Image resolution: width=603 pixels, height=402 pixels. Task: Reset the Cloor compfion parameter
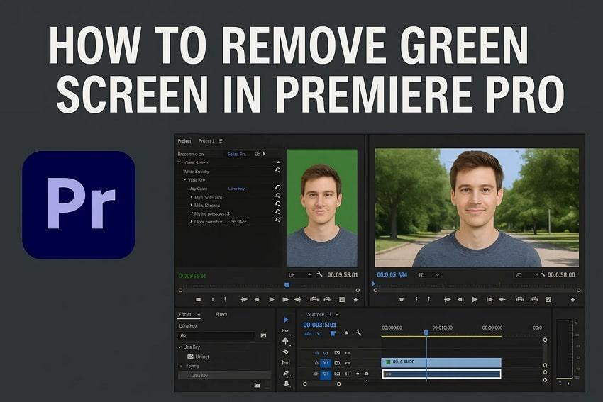coord(277,220)
